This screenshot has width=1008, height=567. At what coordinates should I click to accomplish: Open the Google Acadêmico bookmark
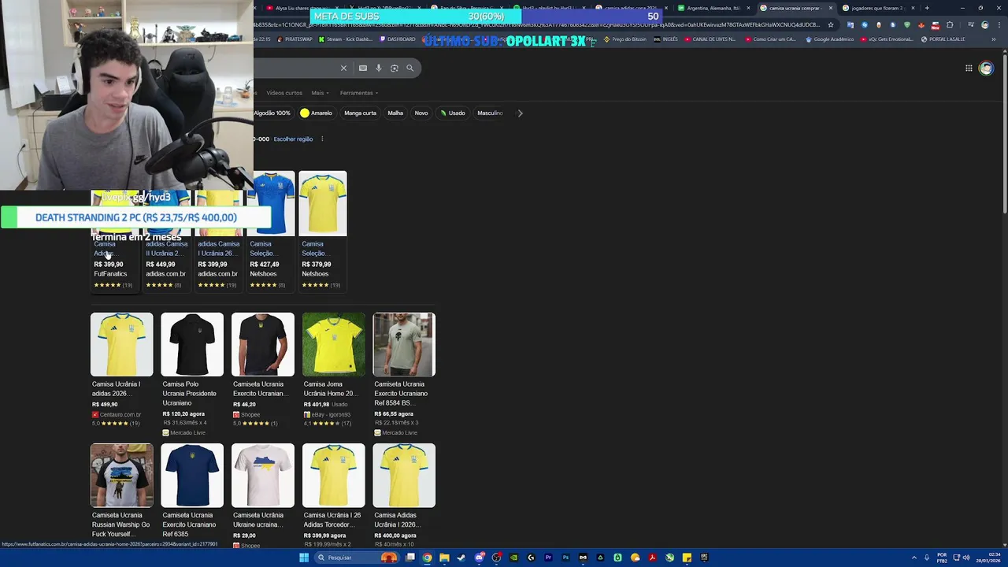pos(829,39)
